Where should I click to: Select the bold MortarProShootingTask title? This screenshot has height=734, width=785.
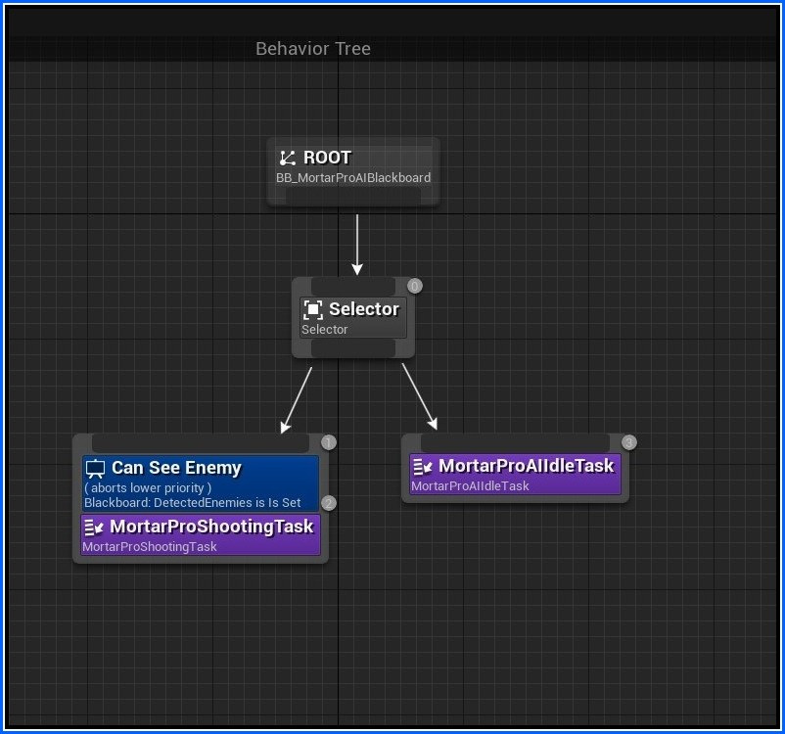tap(211, 527)
